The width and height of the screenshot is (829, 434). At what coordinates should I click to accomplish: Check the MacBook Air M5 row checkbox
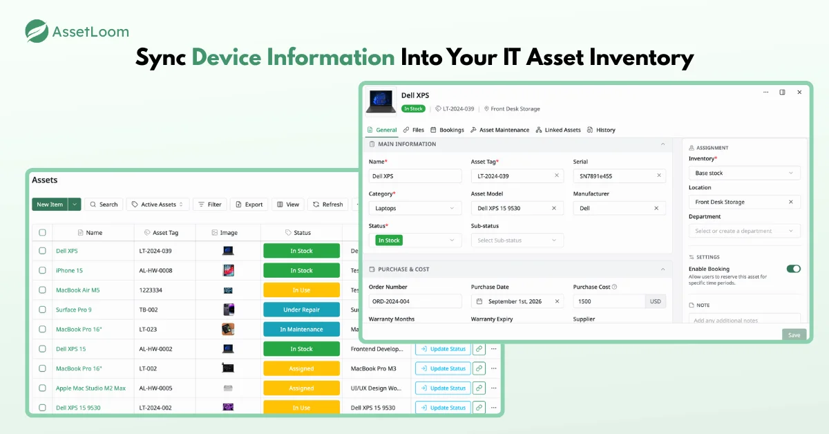coord(43,290)
